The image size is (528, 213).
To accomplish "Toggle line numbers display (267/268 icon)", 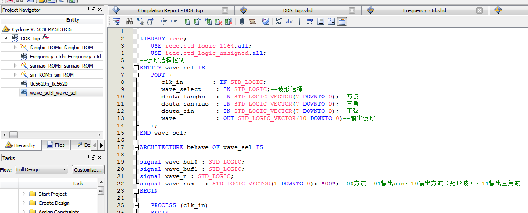I will (x=279, y=21).
